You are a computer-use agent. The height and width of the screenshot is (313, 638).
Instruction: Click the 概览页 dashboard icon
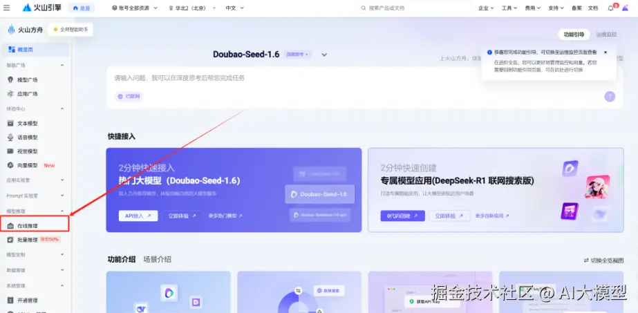11,50
